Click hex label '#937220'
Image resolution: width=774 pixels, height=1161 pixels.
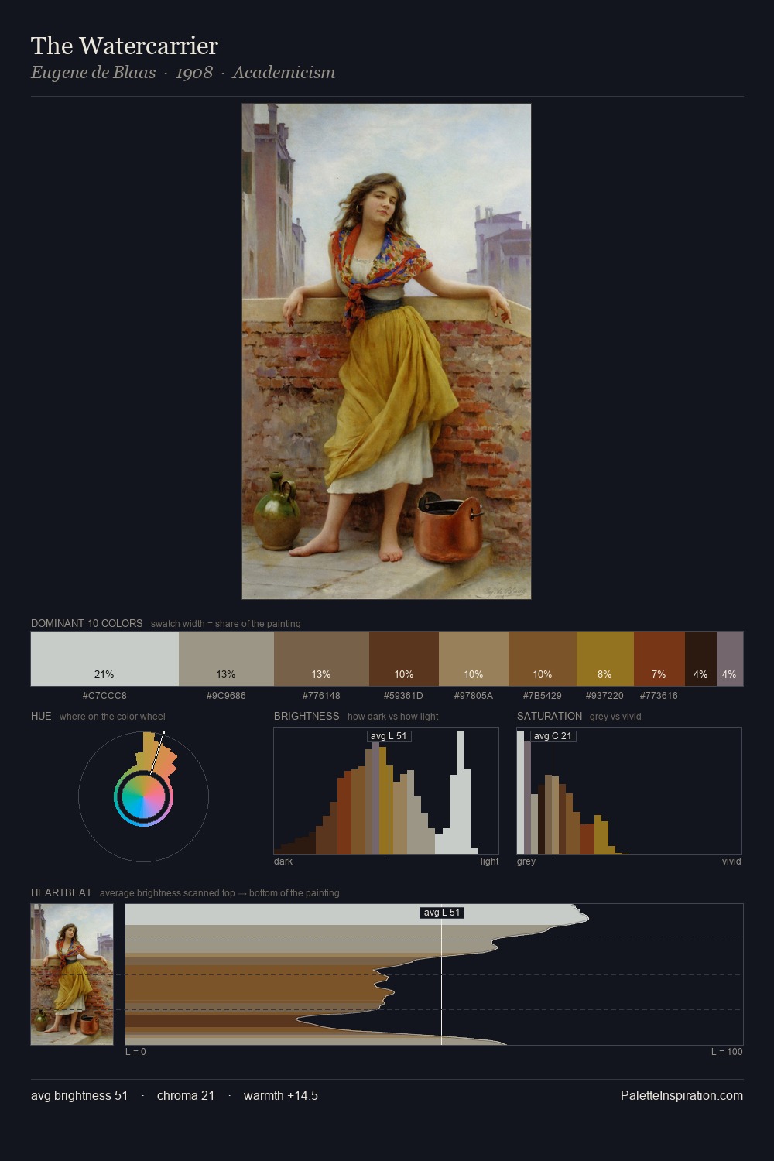(604, 696)
